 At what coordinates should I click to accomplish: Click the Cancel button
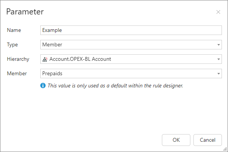point(207,140)
